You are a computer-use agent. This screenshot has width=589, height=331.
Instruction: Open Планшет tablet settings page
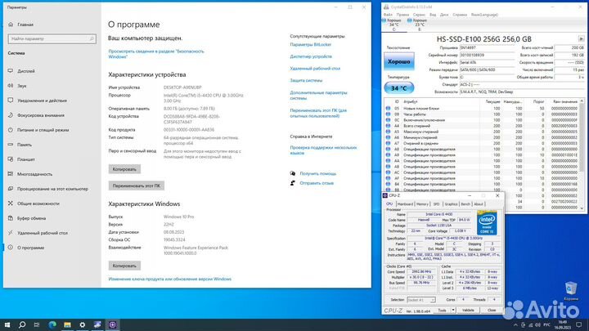click(26, 159)
